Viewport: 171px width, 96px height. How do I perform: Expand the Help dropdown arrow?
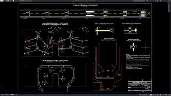162,1
